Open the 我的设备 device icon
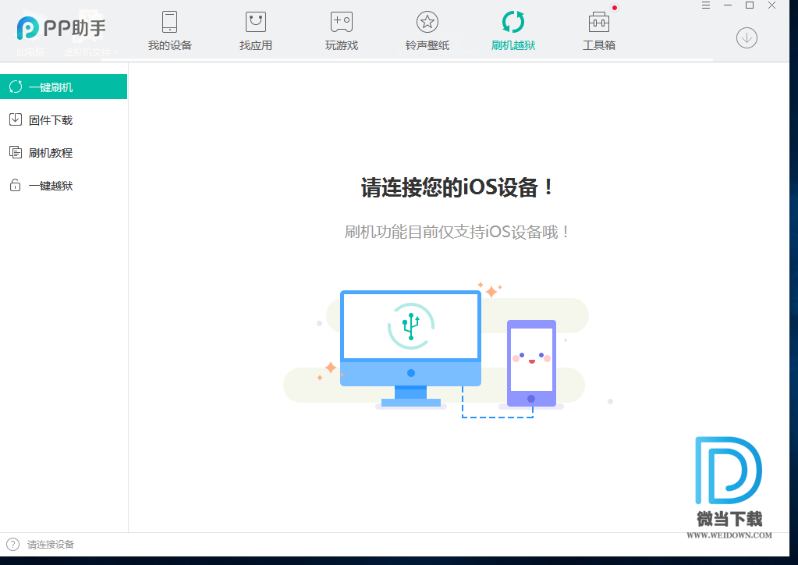Viewport: 798px width, 565px height. [169, 22]
